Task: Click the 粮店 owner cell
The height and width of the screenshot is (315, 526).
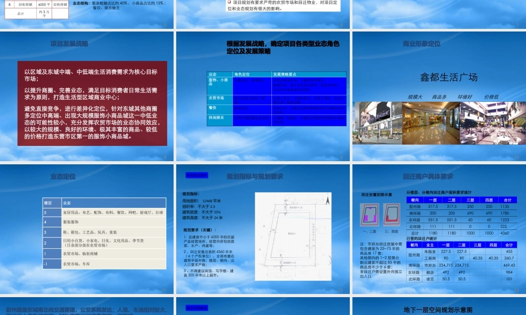Action: [430, 272]
